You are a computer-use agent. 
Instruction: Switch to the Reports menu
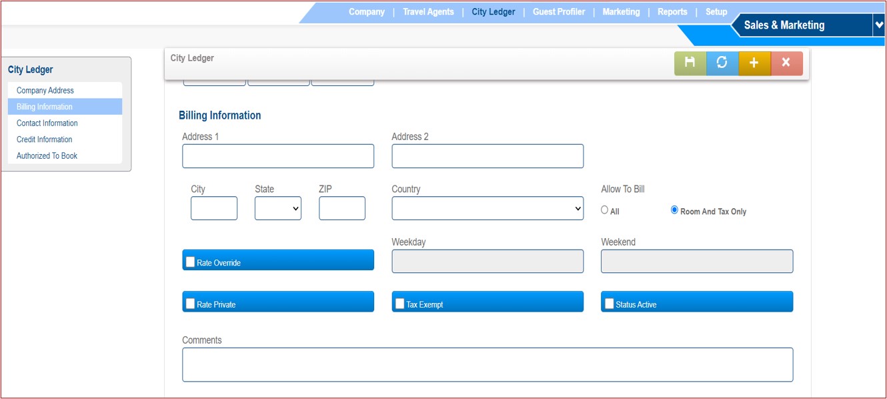(672, 12)
